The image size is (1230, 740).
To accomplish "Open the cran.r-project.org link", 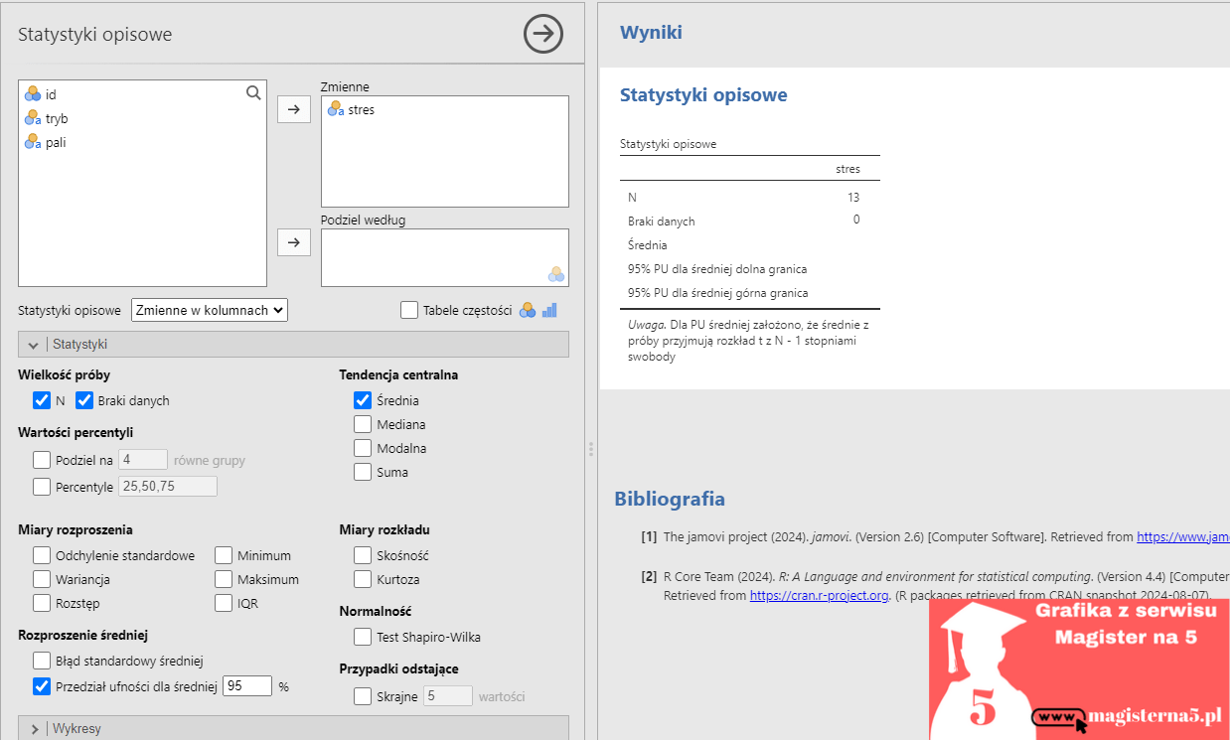I will click(x=819, y=596).
